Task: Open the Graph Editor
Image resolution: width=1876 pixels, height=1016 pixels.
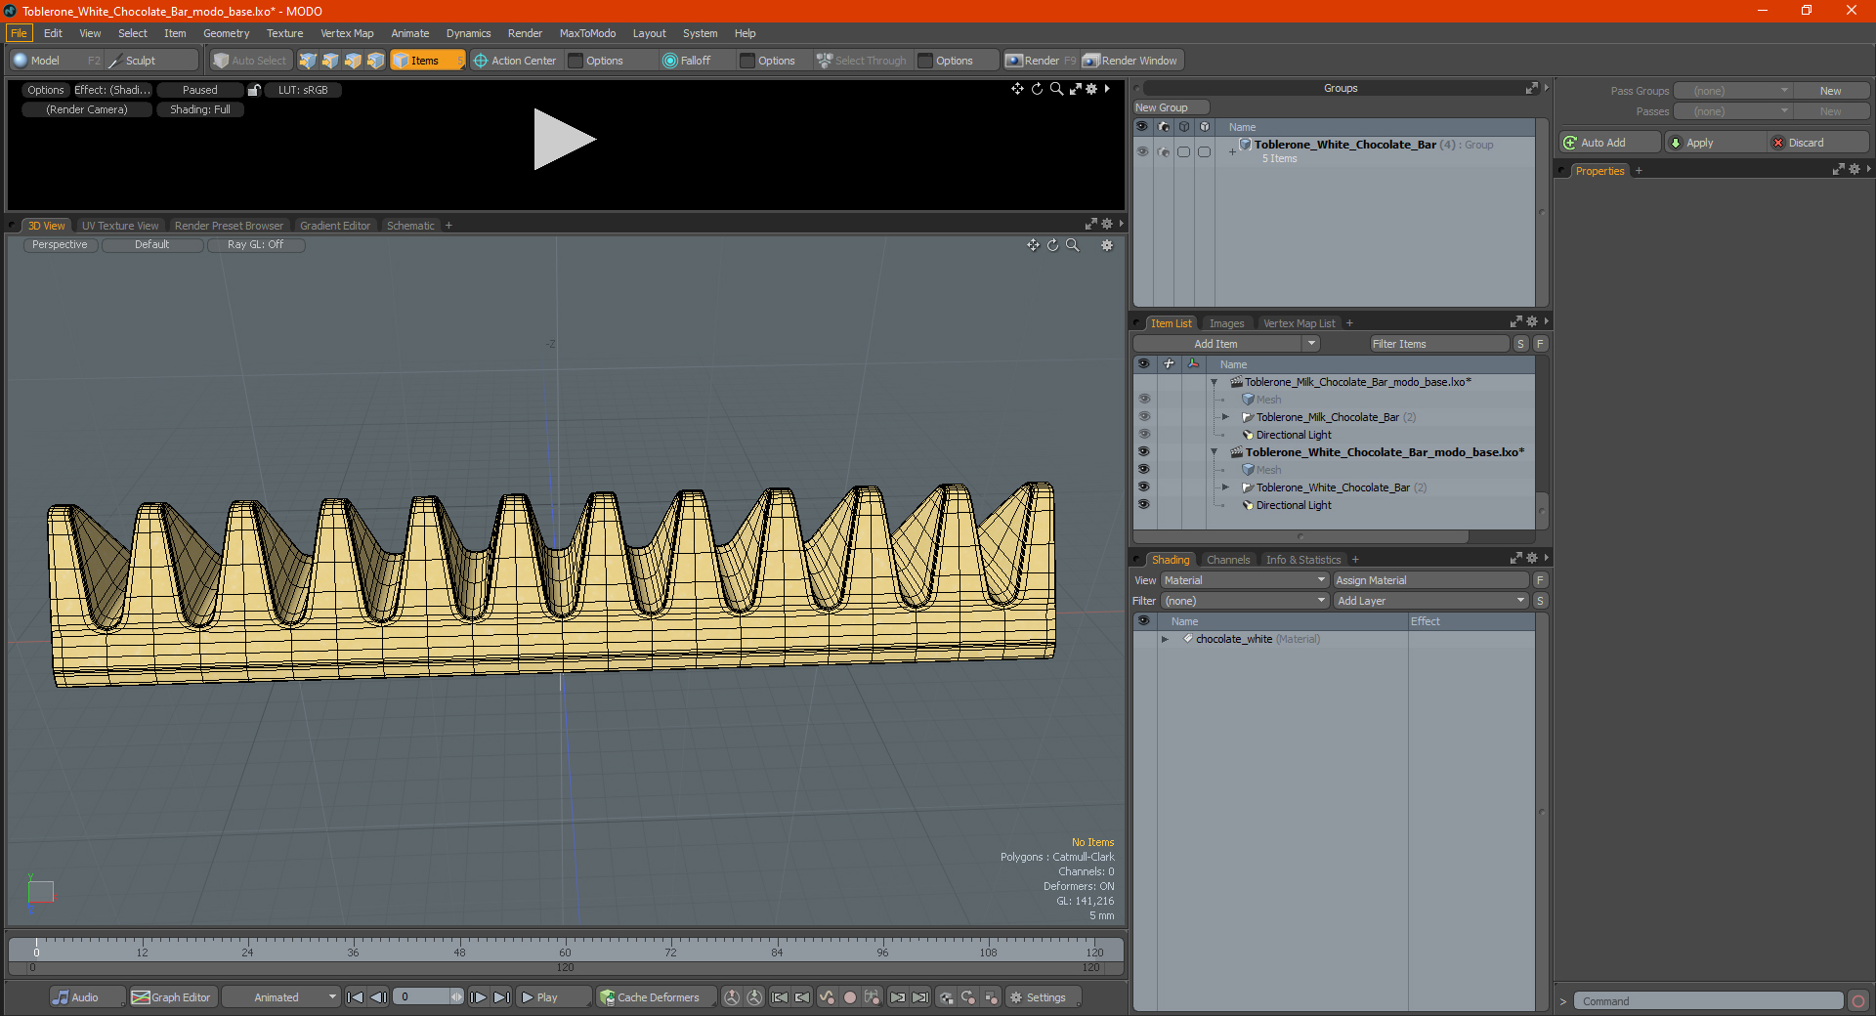Action: (172, 997)
